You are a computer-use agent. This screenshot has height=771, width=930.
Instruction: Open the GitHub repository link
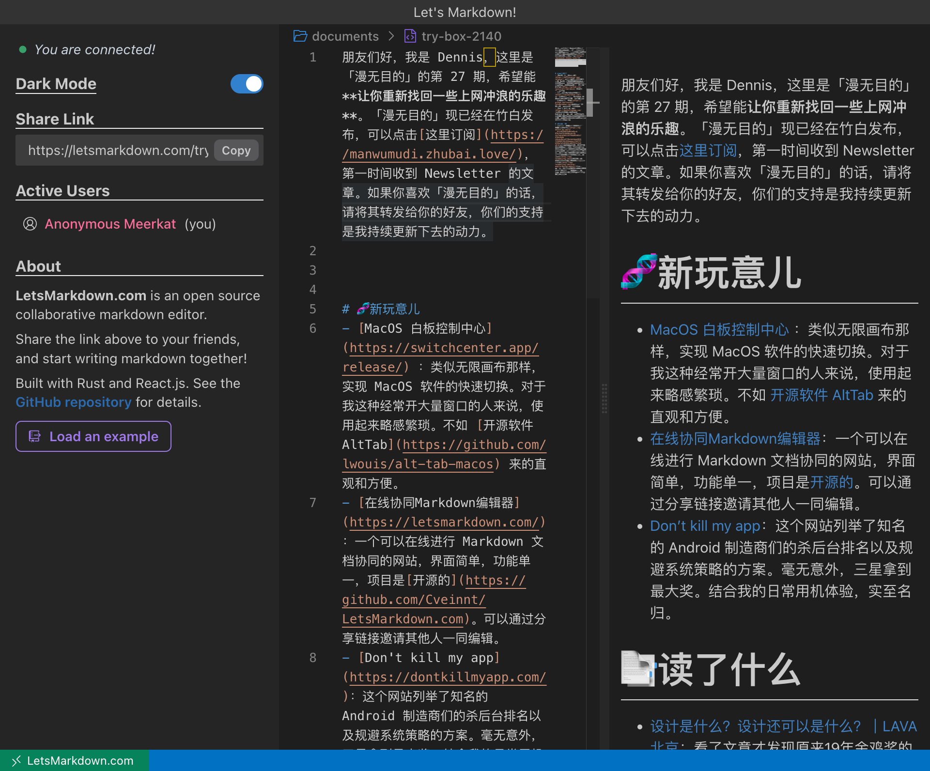[74, 402]
